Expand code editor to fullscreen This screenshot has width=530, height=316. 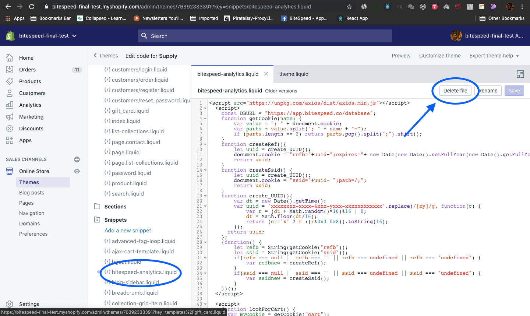pyautogui.click(x=520, y=74)
